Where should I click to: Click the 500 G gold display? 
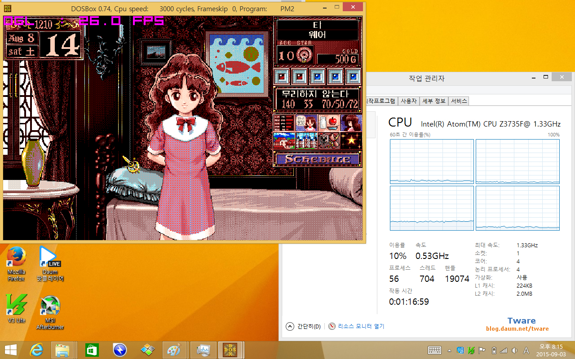click(x=339, y=59)
